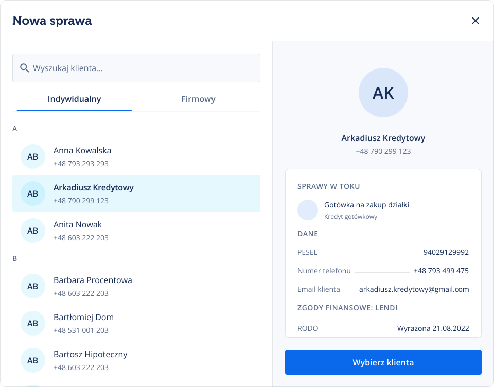Image resolution: width=494 pixels, height=387 pixels.
Task: Click +48 790 299 123 under the profile name
Action: [383, 151]
